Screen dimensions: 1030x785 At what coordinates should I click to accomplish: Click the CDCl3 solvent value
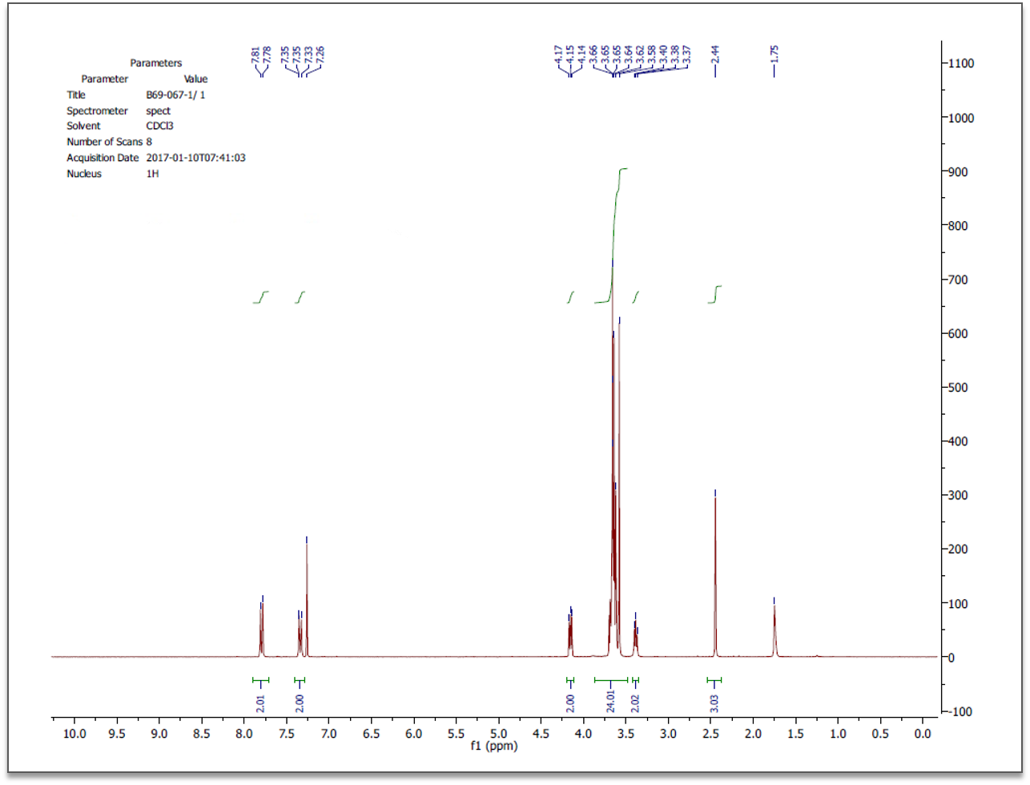pyautogui.click(x=154, y=127)
